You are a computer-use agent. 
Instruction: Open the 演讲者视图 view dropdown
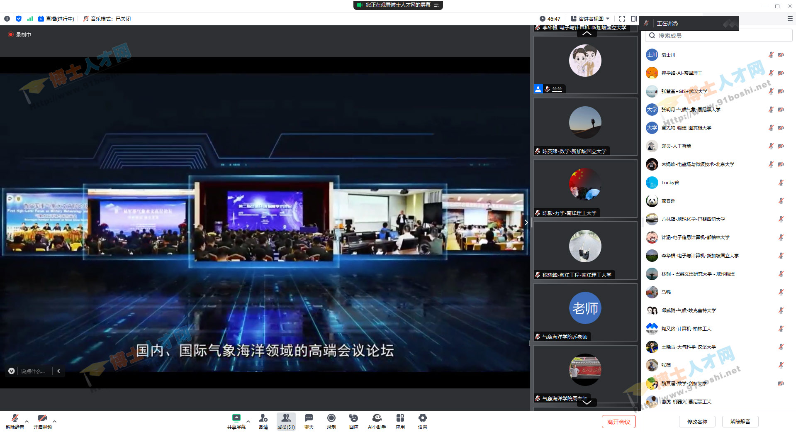tap(590, 19)
